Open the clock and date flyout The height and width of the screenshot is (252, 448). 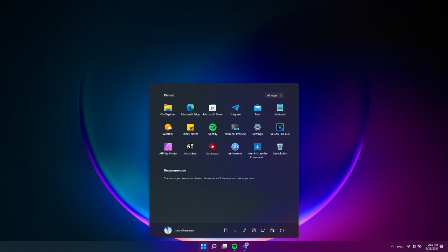point(433,246)
